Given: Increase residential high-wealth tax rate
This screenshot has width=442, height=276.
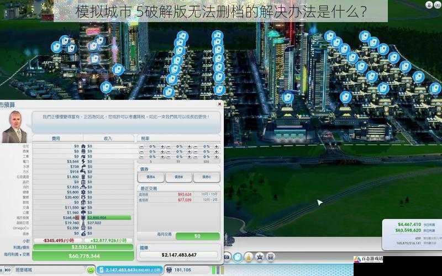Looking at the screenshot, I should coord(217,147).
